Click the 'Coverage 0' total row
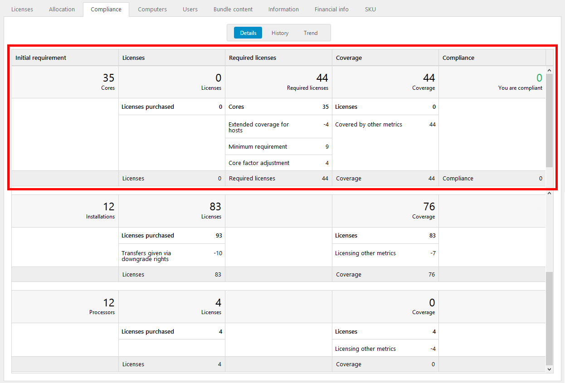Image resolution: width=565 pixels, height=383 pixels. pos(385,364)
